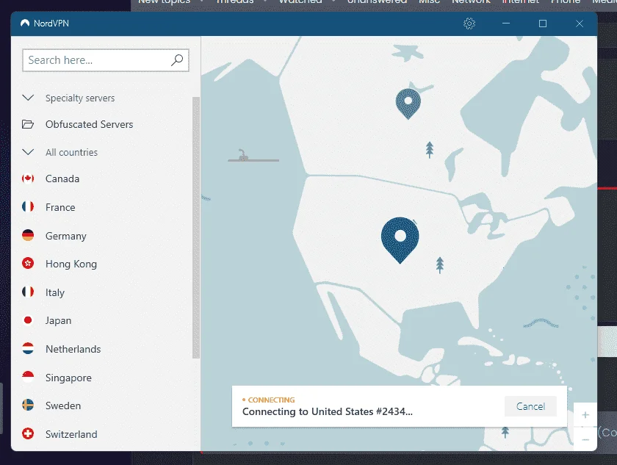Image resolution: width=617 pixels, height=465 pixels.
Task: Maximize the NordVPN window
Action: [x=543, y=24]
